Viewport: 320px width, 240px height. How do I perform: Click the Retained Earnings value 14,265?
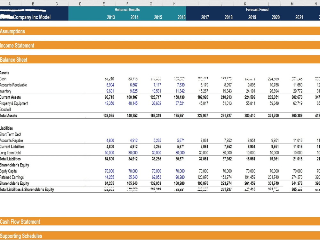tap(109, 177)
